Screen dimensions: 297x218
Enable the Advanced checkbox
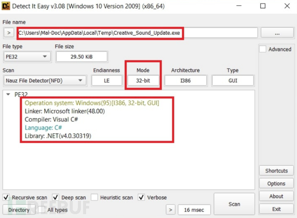(263, 49)
